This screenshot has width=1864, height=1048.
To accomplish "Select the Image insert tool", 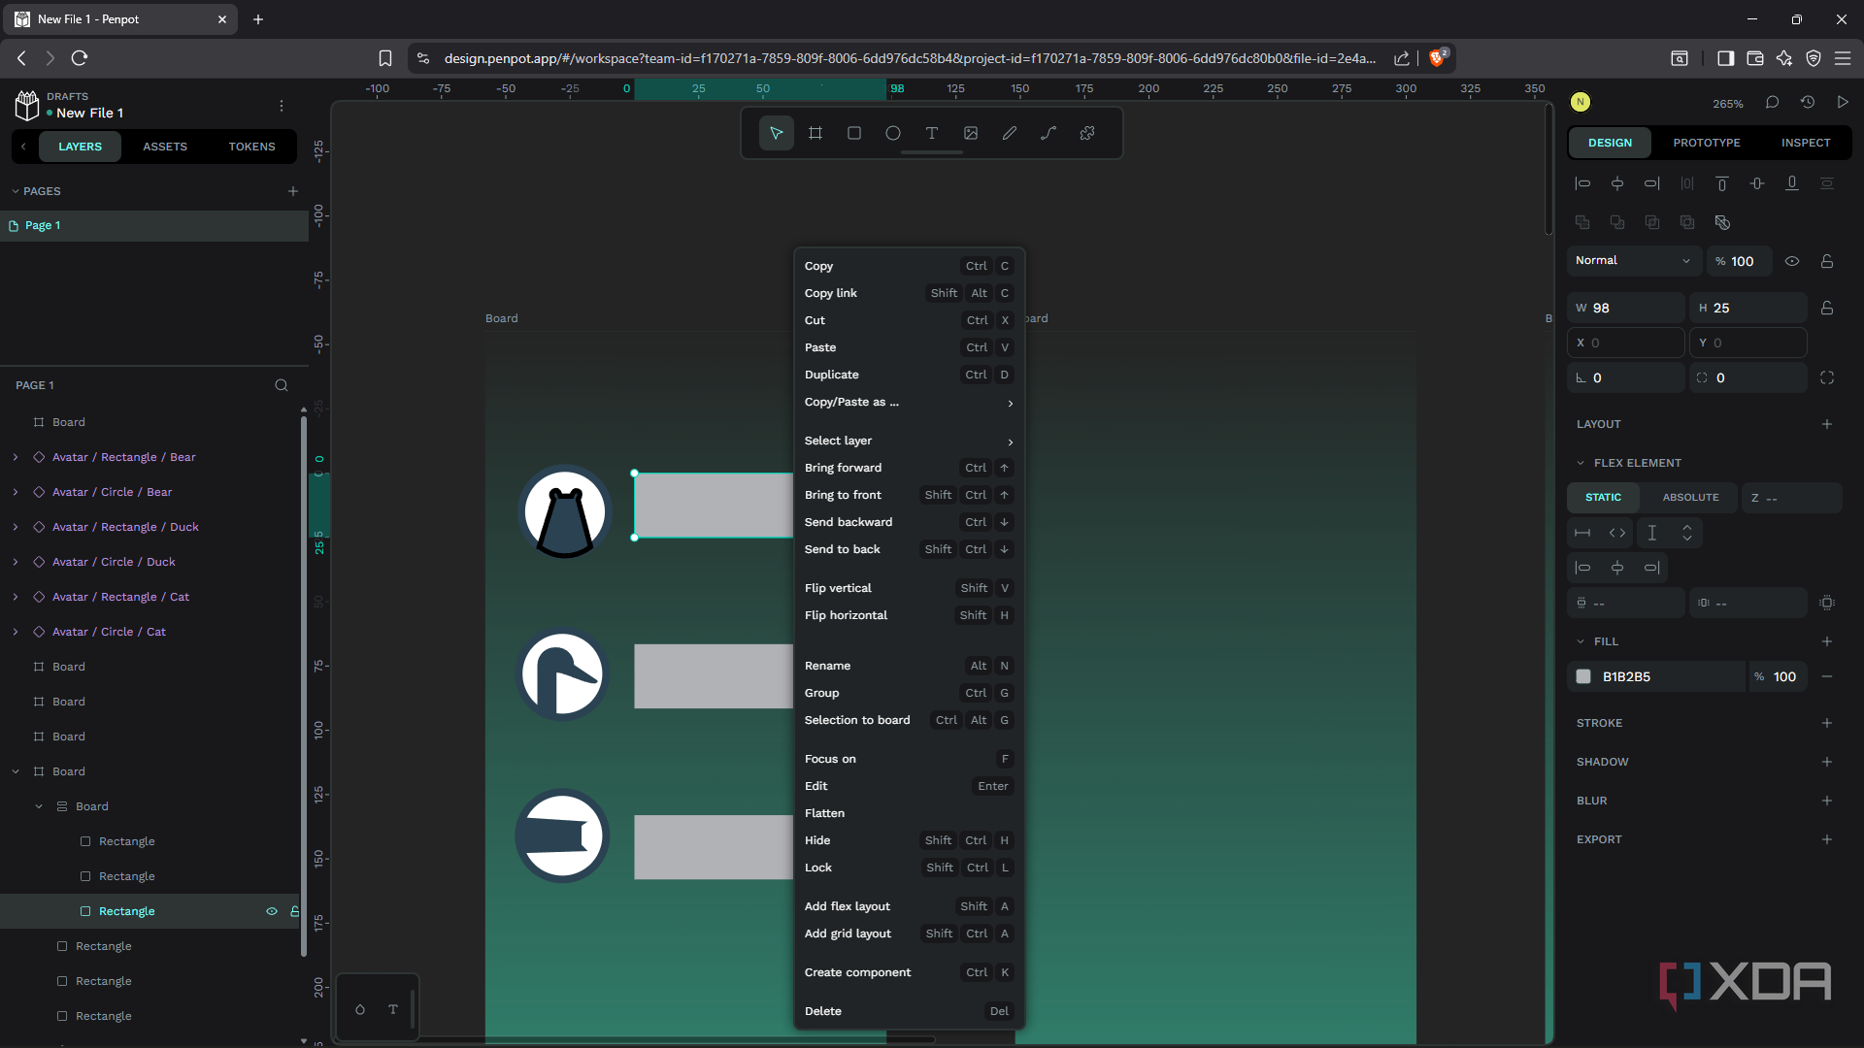I will pyautogui.click(x=971, y=133).
